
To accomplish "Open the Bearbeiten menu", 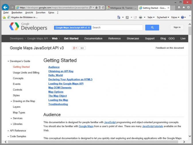I will 17,13.
